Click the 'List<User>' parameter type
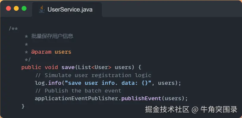This screenshot has width=242, height=118. click(95, 68)
